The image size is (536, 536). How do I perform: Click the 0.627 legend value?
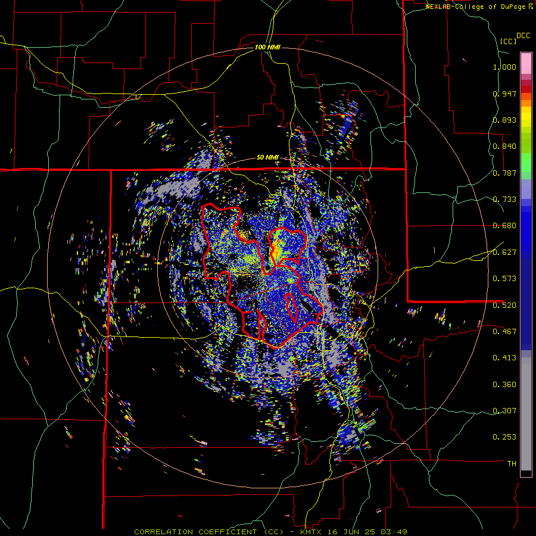[504, 253]
